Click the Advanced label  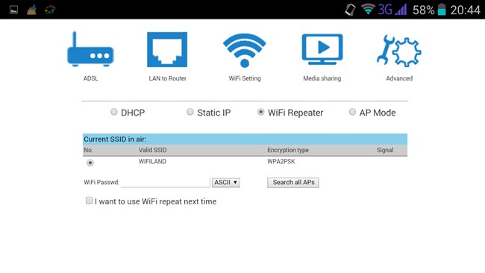pos(399,78)
